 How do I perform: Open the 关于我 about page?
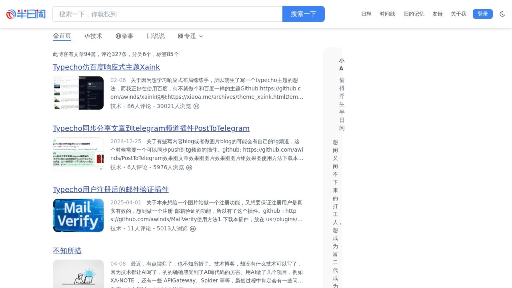tap(458, 14)
